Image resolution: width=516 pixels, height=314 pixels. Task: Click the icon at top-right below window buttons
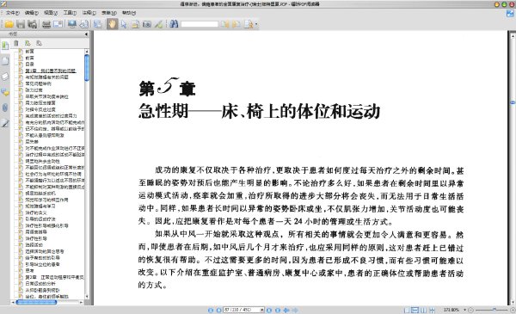[510, 14]
